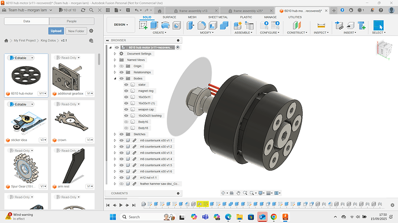The image size is (398, 223).
Task: Select the New Component assemble icon
Action: pos(238,25)
